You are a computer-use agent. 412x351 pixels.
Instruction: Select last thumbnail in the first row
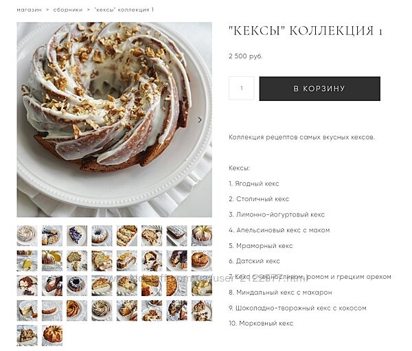tap(201, 236)
